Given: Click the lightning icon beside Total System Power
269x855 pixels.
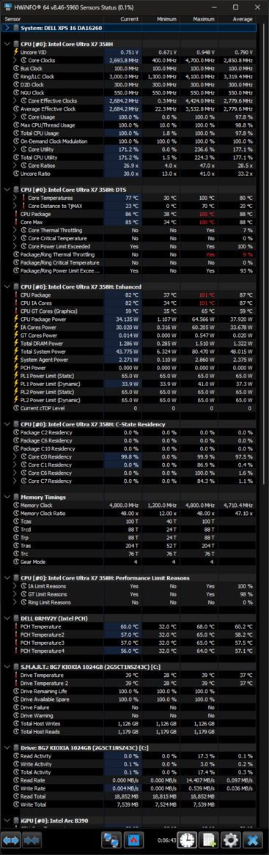Looking at the screenshot, I should [x=16, y=351].
